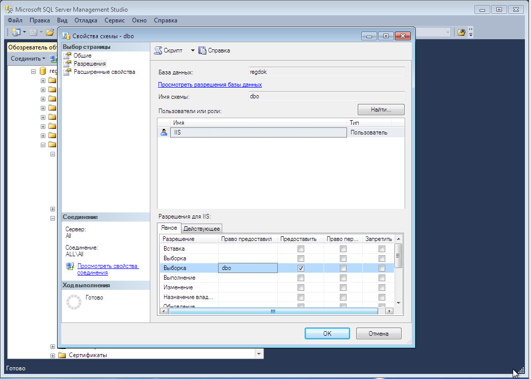Select the IIS row in users list
Viewport: 531px width, 379px height.
[x=281, y=132]
